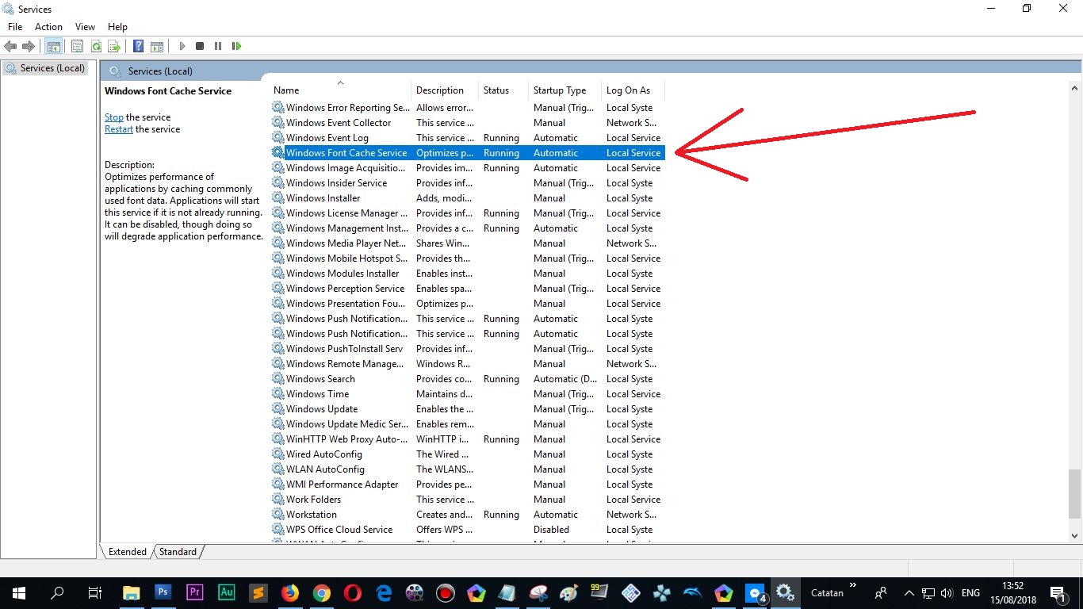Screen dimensions: 1083x609
Task: Sort by the Status column header
Action: coord(503,90)
